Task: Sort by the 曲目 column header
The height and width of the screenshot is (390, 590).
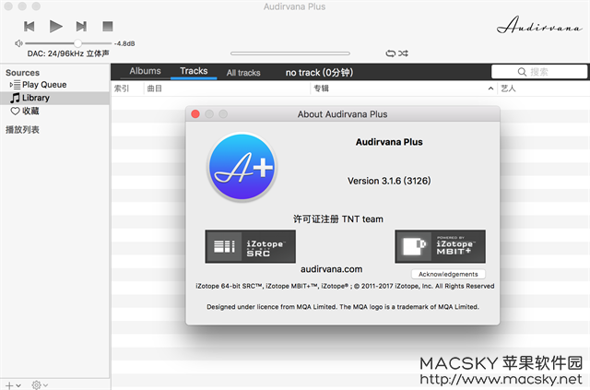Action: click(155, 89)
